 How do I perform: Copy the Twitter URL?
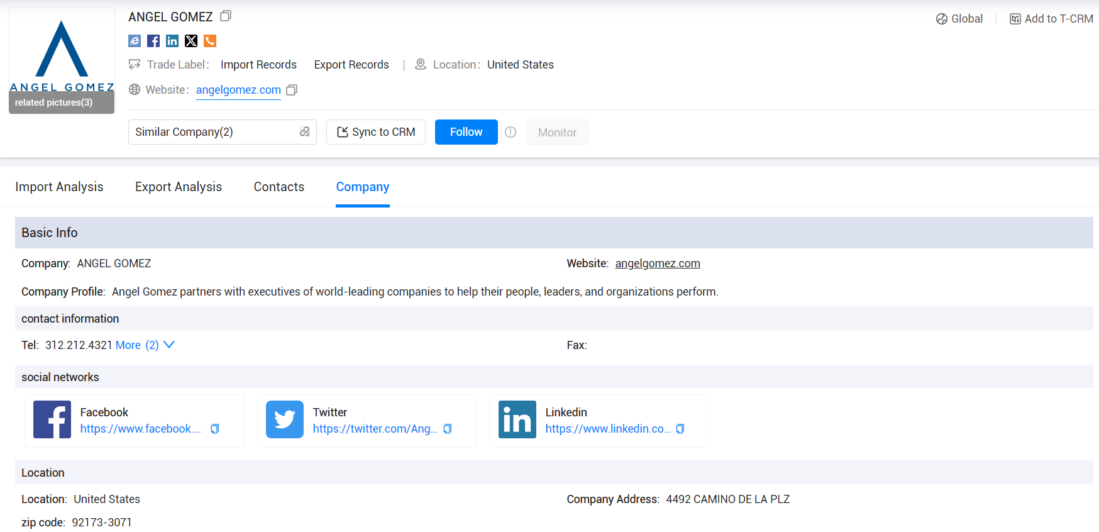click(448, 429)
